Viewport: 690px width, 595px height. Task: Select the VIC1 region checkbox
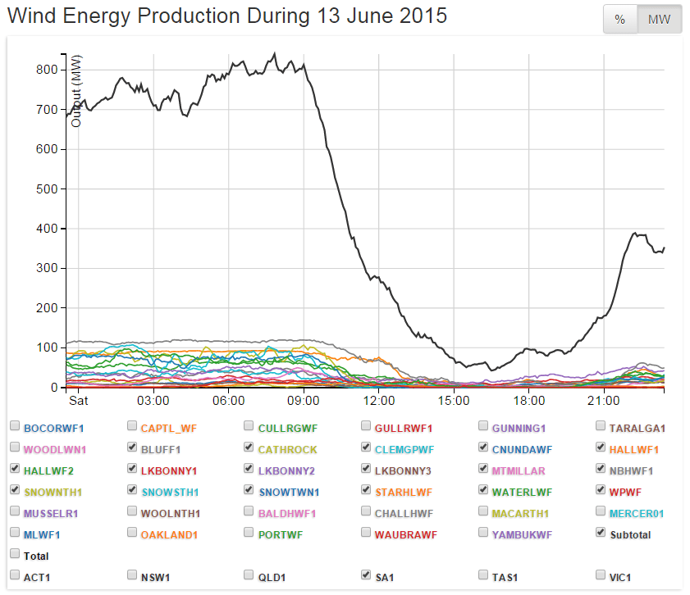tap(601, 575)
